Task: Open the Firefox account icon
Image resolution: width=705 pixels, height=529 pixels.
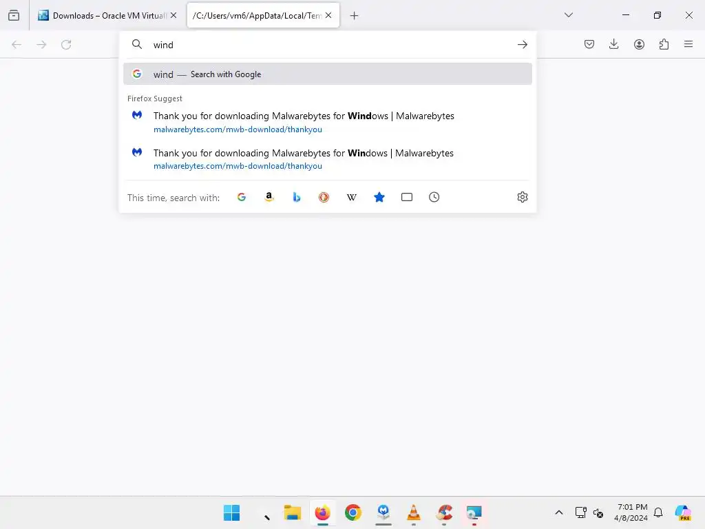Action: pyautogui.click(x=639, y=44)
